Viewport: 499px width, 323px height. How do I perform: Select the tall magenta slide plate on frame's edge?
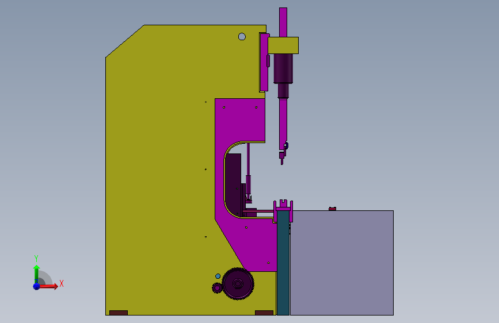(x=264, y=62)
